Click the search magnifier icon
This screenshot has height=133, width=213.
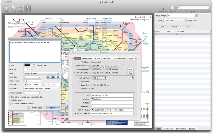tap(179, 7)
